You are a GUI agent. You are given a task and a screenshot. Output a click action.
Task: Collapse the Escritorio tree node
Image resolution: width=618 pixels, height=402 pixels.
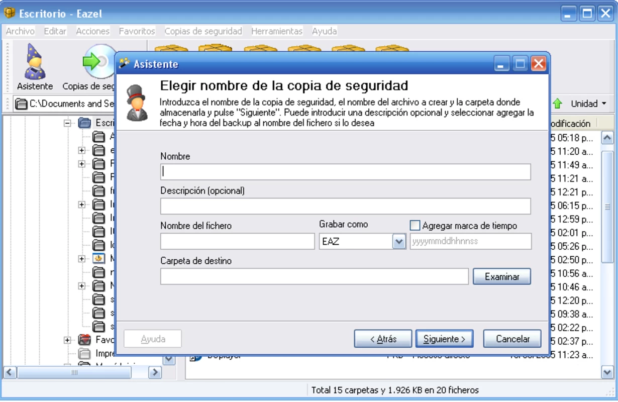(67, 123)
